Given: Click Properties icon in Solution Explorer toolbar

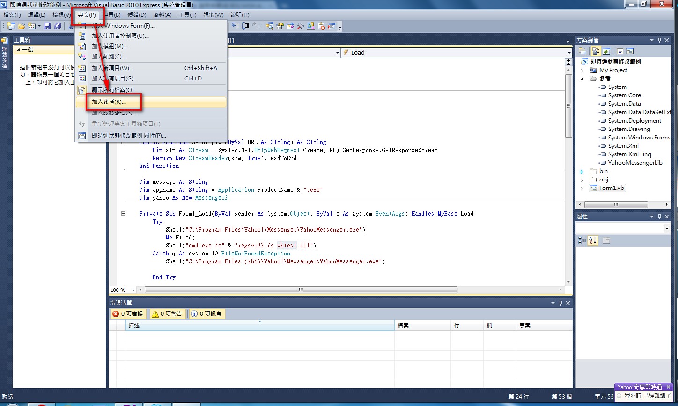Looking at the screenshot, I should (x=582, y=51).
